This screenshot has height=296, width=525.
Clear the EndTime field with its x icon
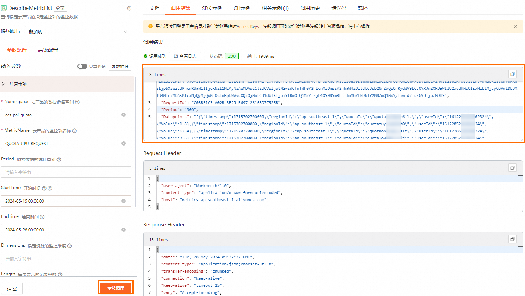click(124, 230)
